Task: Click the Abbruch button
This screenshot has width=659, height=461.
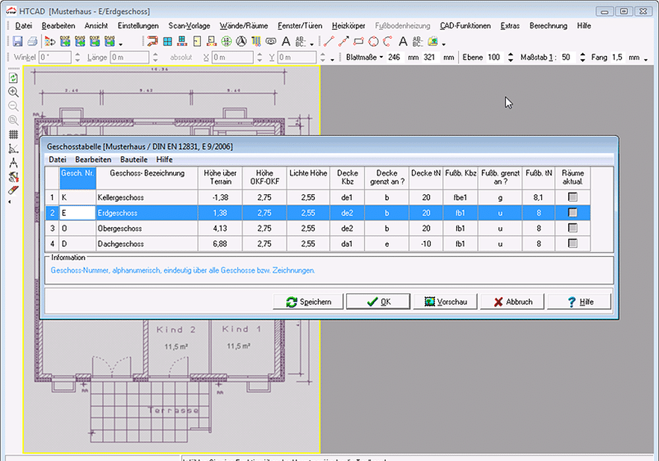Action: click(x=512, y=302)
